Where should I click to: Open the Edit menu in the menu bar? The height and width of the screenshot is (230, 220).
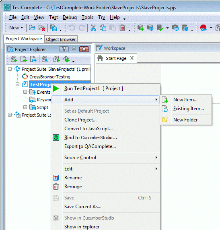tap(25, 17)
